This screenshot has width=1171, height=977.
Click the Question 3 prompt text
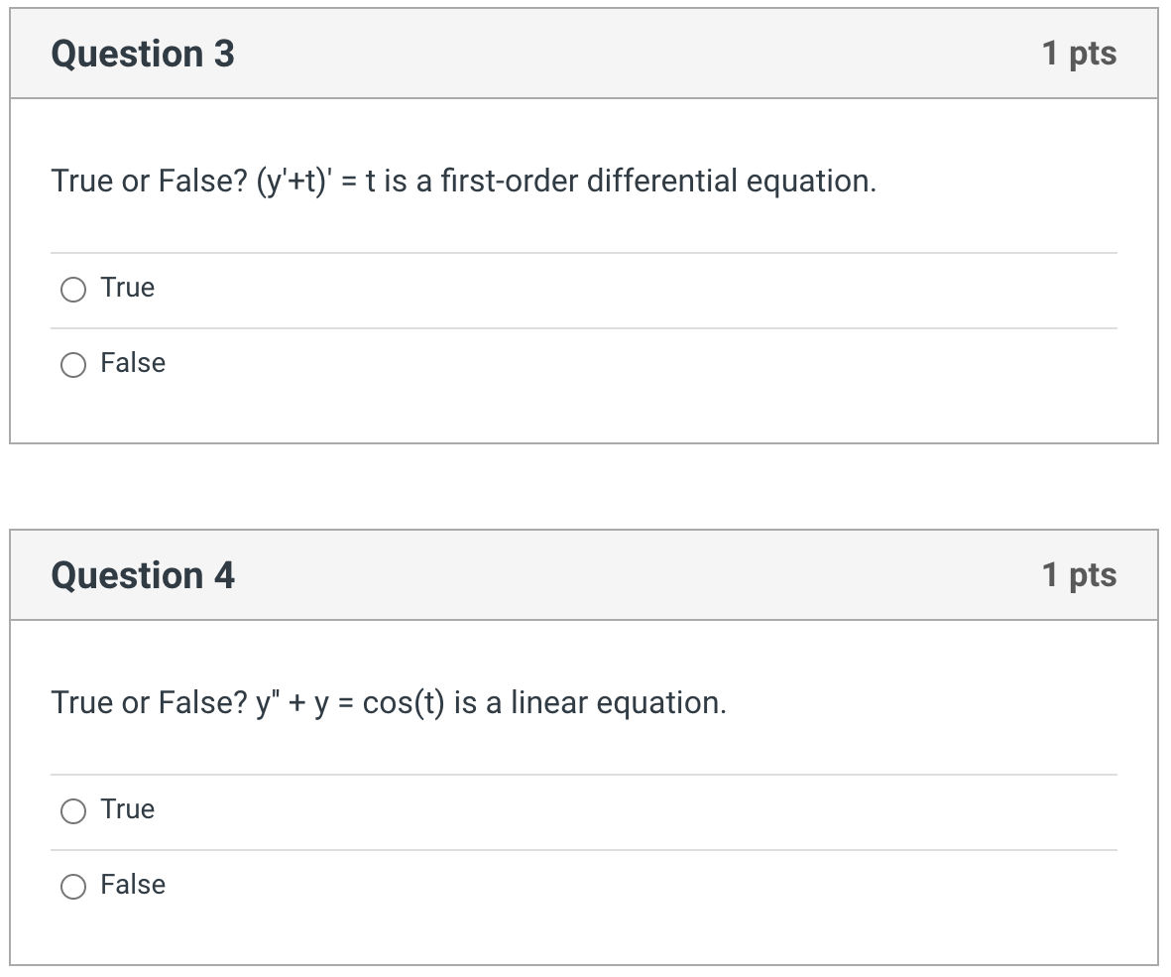pos(462,181)
